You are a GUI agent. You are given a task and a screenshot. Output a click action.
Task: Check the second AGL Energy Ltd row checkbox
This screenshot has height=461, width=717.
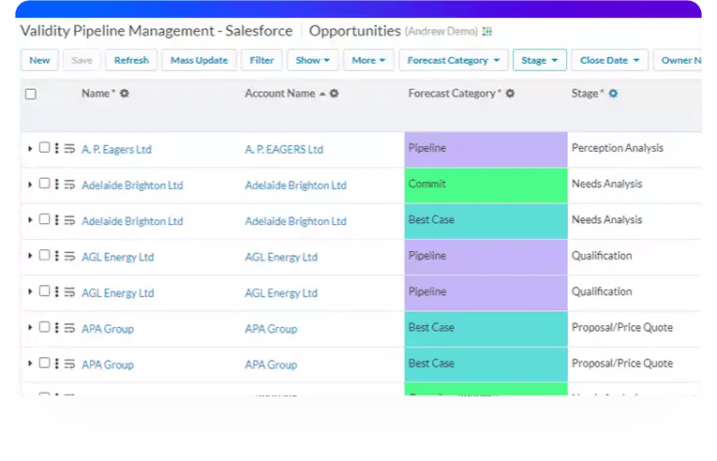coord(44,290)
